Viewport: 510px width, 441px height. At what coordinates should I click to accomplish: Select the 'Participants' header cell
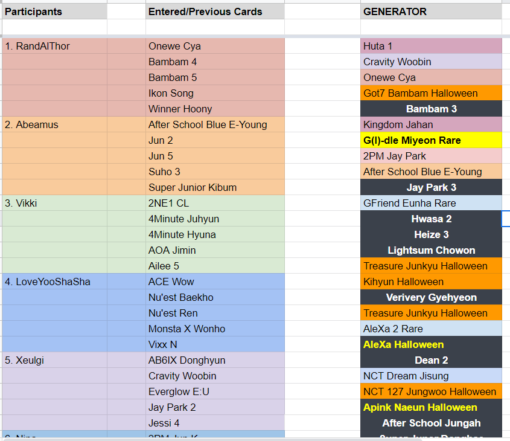(x=55, y=11)
